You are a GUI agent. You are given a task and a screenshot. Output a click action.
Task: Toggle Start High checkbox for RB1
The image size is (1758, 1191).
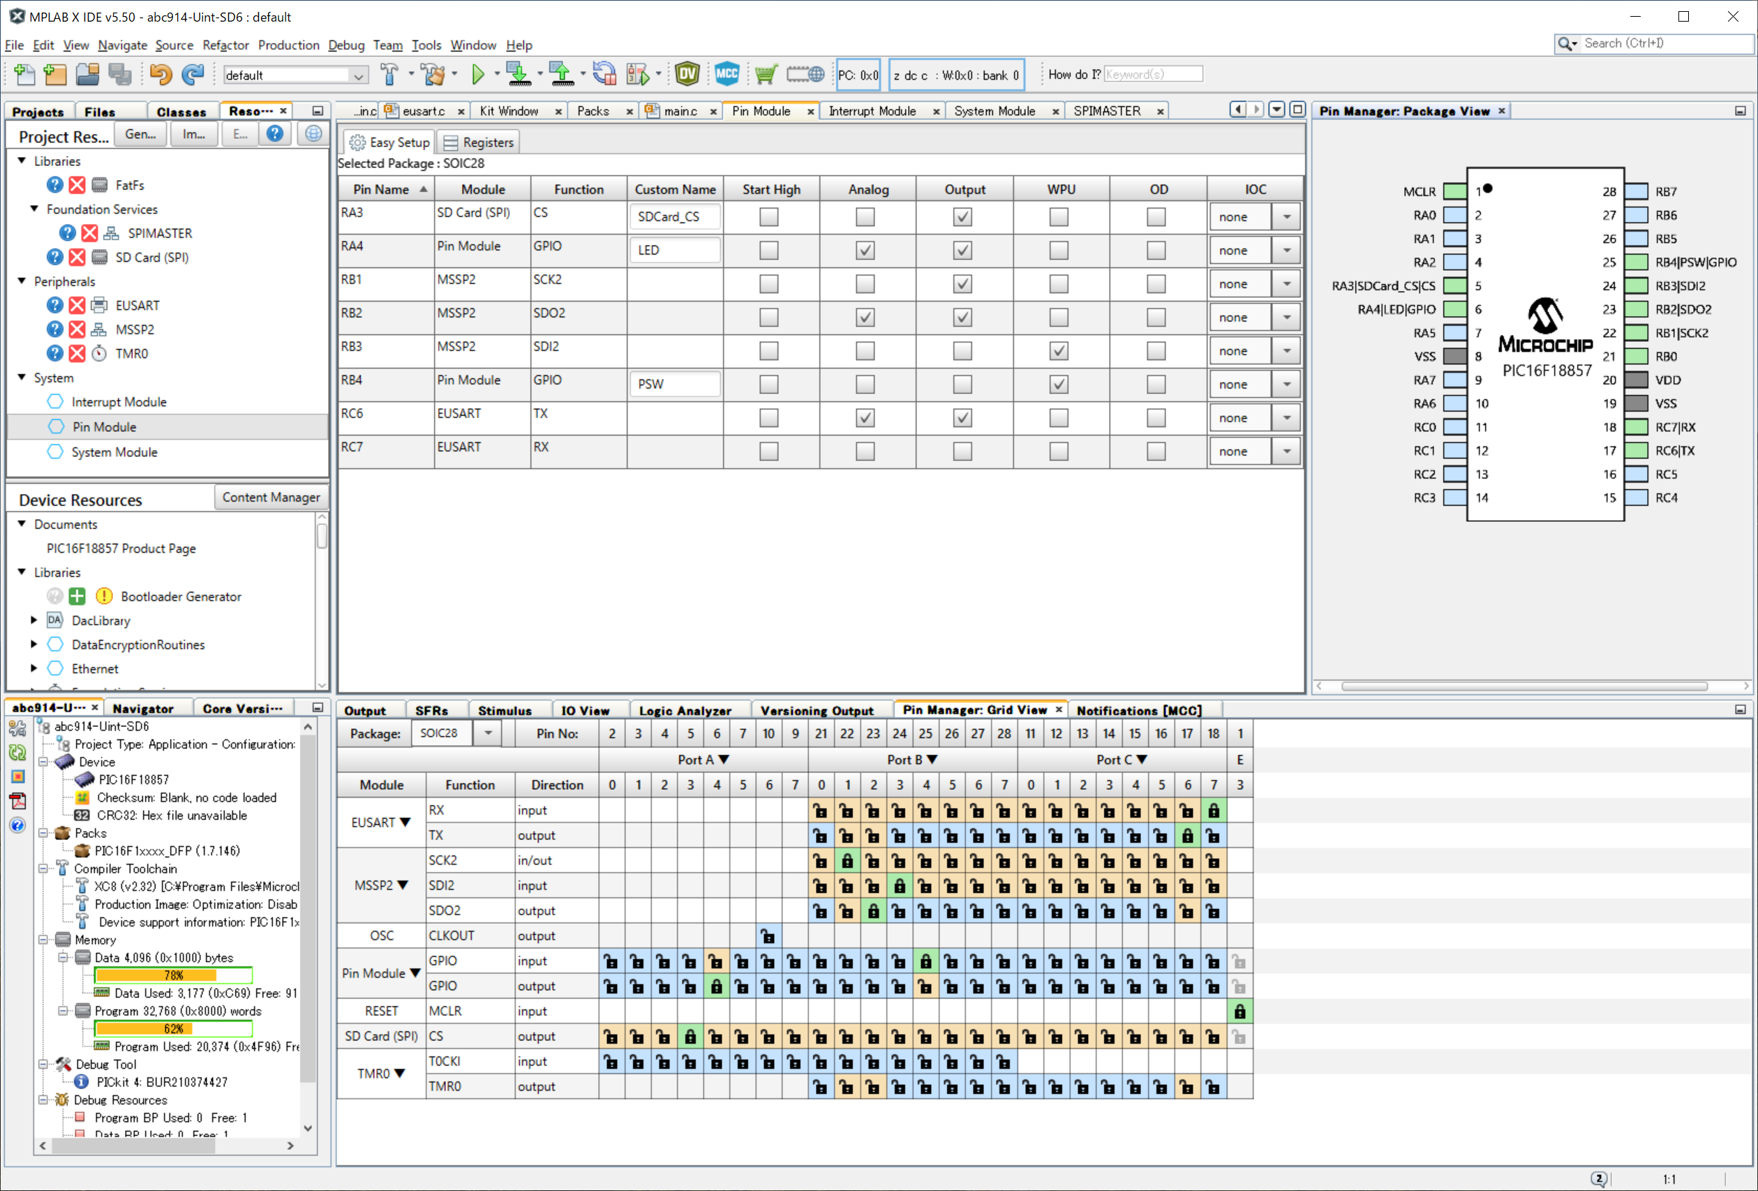(x=769, y=283)
